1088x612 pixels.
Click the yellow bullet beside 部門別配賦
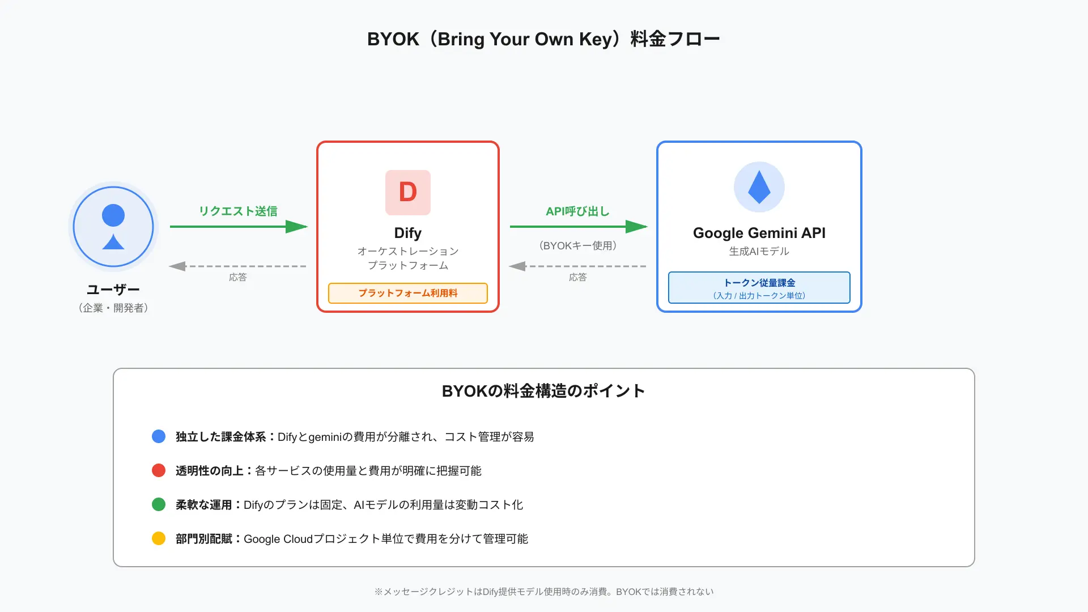point(159,538)
